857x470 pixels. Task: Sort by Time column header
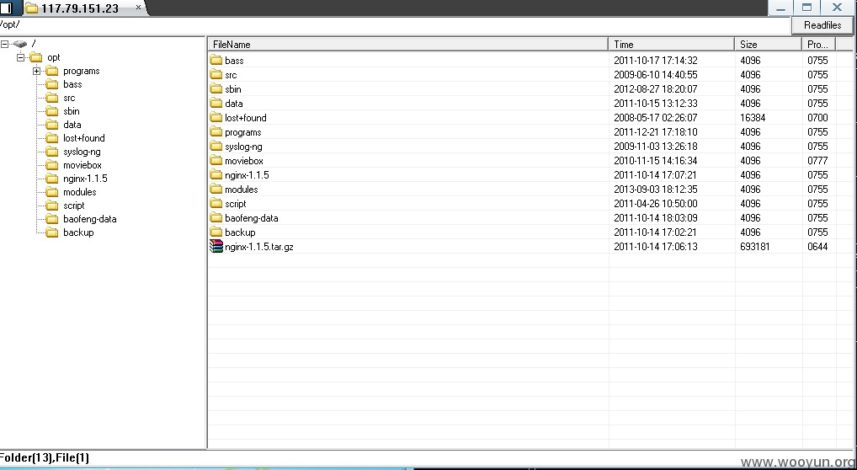(671, 45)
